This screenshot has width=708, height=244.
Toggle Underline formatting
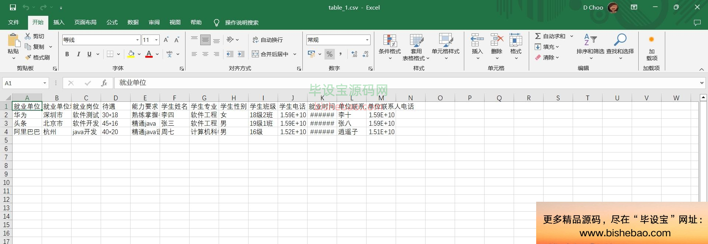point(89,54)
